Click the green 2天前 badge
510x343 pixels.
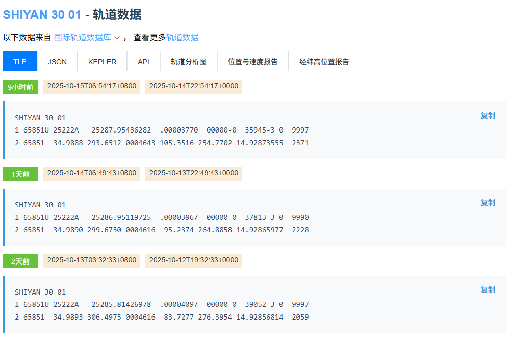[x=20, y=261]
